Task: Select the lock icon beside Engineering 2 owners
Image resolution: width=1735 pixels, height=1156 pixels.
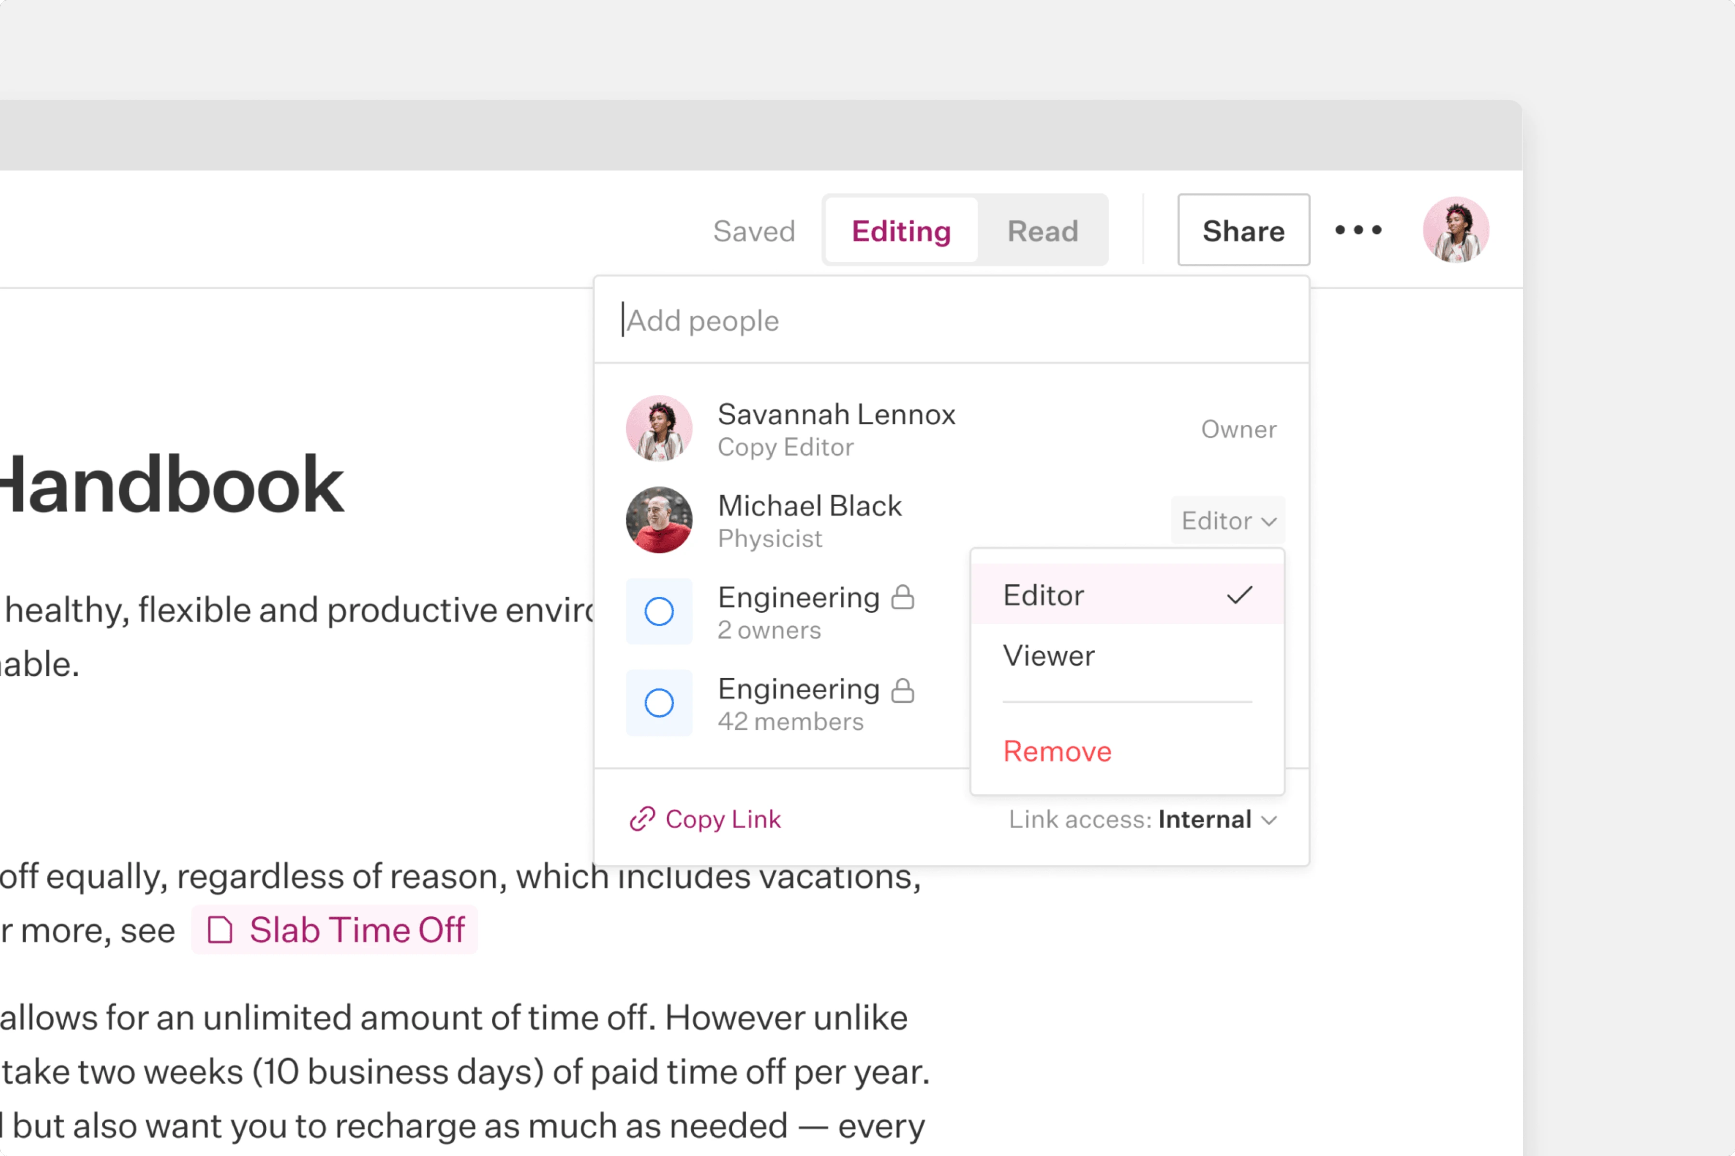Action: click(902, 597)
